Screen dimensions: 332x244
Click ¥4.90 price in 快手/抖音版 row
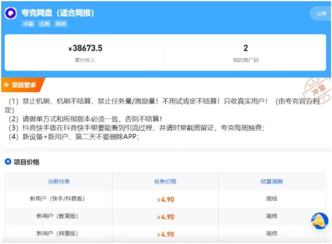[165, 199]
